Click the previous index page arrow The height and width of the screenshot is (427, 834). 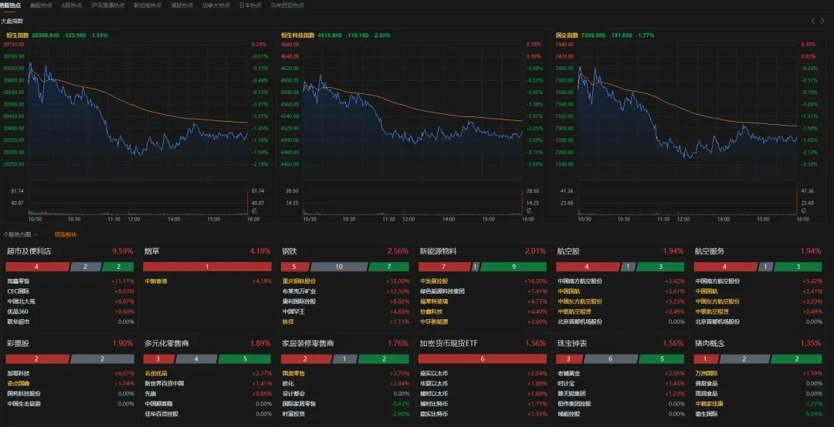coord(812,21)
